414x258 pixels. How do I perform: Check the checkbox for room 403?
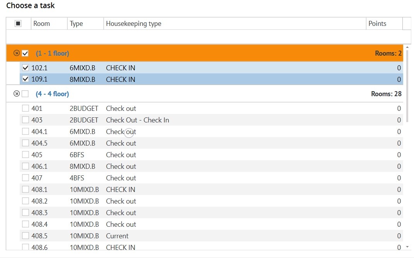pos(26,120)
